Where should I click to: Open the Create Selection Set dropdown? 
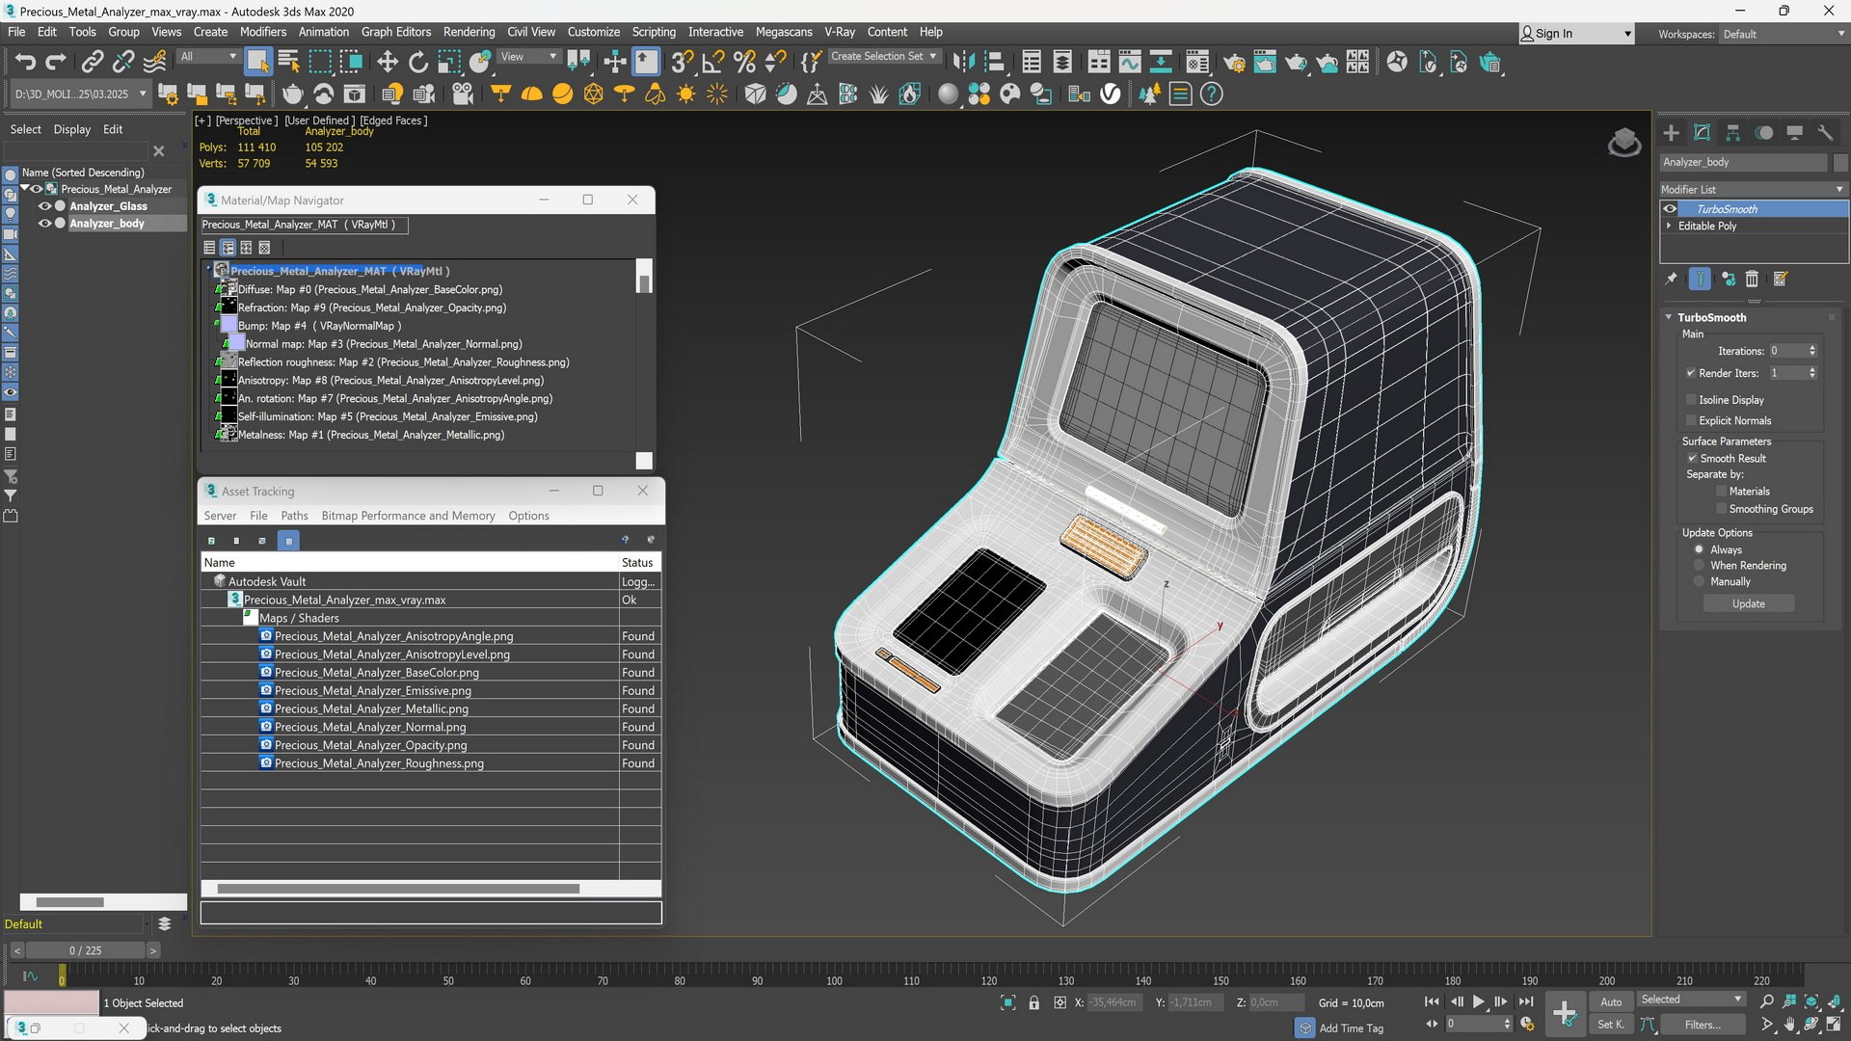point(883,57)
